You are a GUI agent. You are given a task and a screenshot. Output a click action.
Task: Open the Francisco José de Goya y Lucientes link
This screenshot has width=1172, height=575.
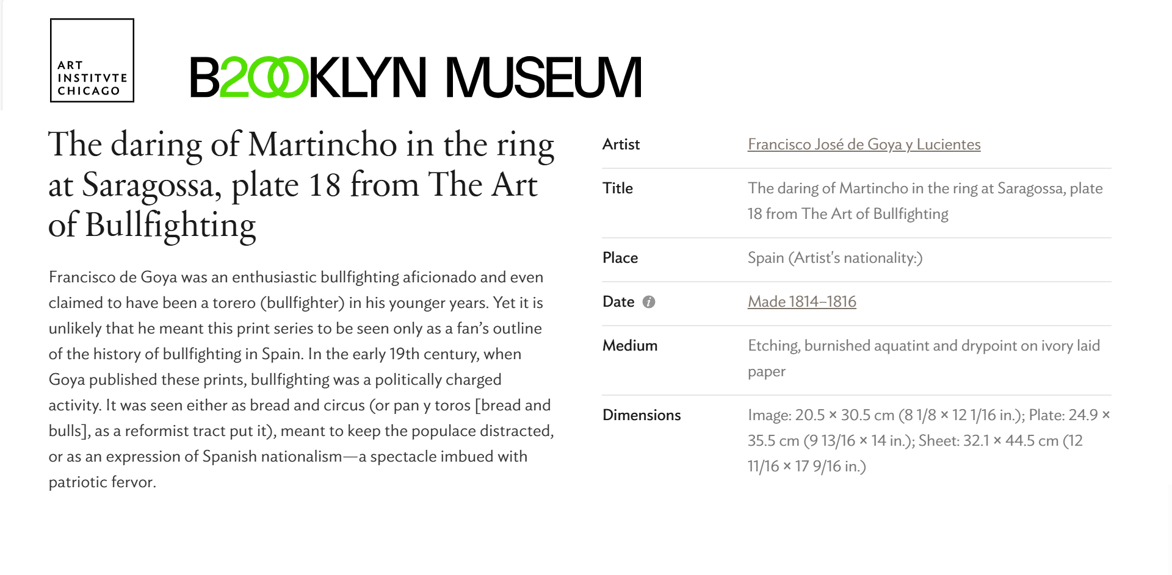(864, 145)
